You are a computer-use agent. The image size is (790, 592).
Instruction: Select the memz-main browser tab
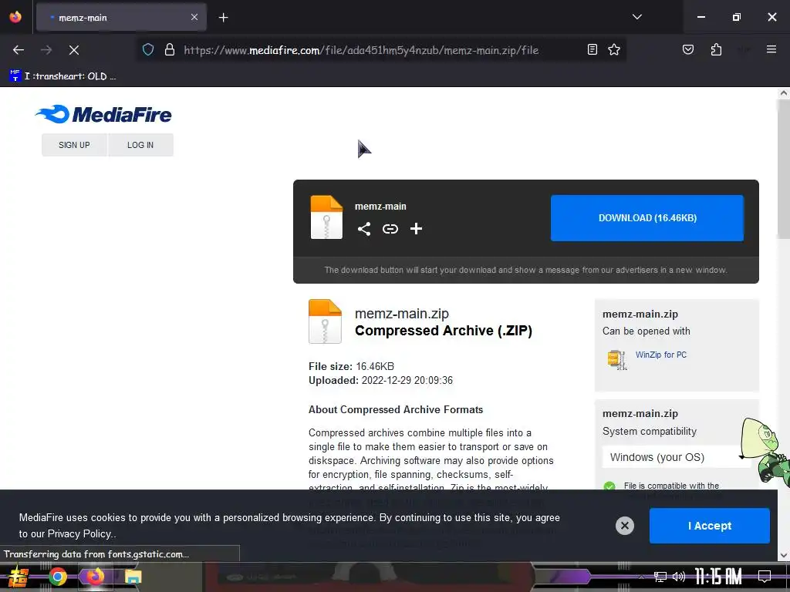point(121,18)
